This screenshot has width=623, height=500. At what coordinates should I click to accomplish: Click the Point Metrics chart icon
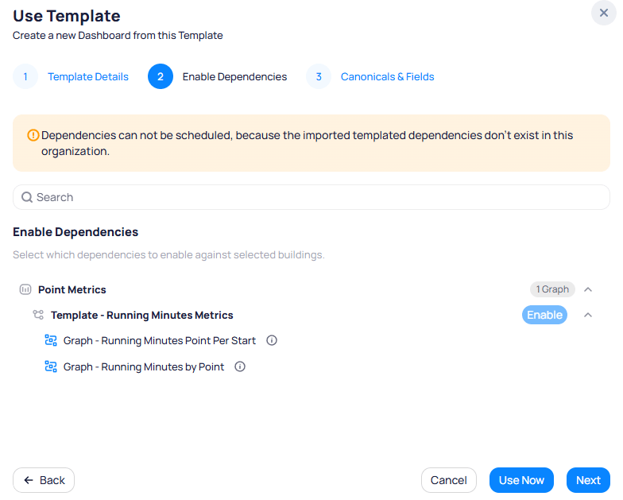25,289
